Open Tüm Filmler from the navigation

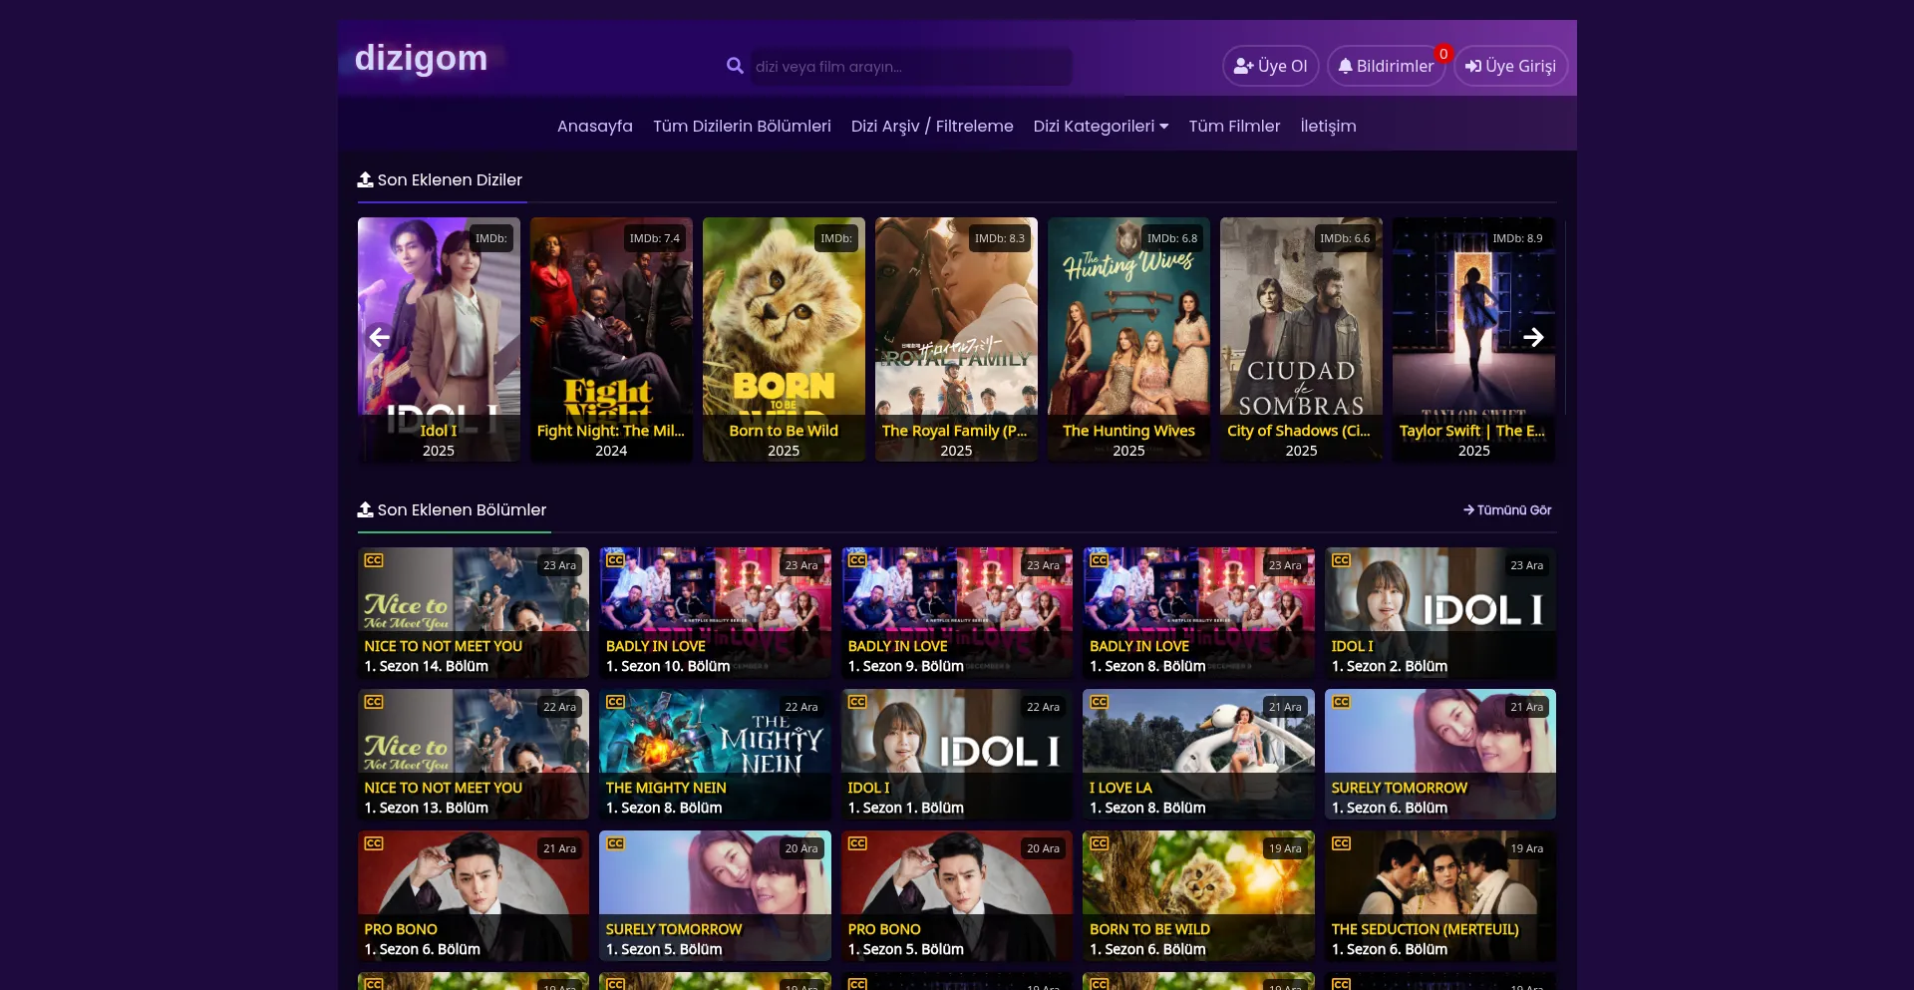(1234, 127)
